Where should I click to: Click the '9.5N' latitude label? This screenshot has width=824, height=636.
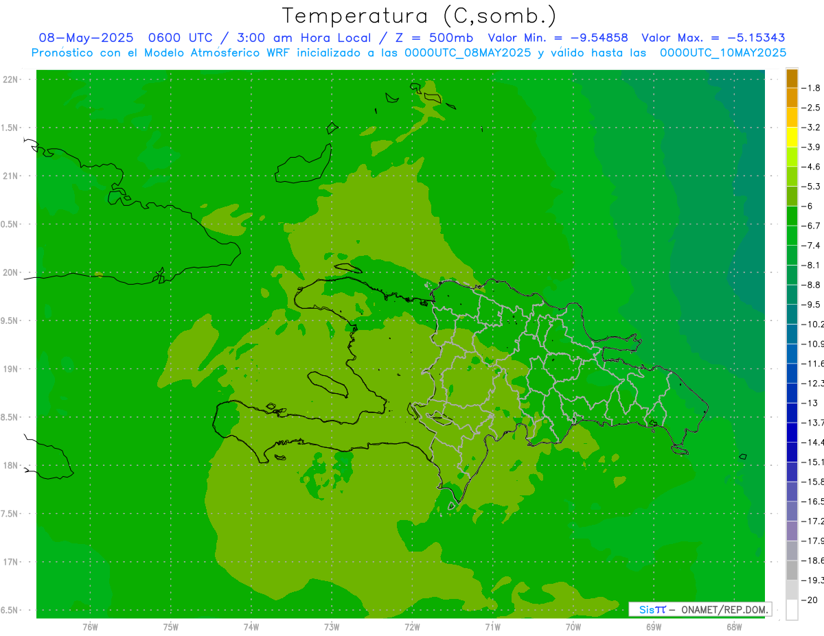click(10, 320)
